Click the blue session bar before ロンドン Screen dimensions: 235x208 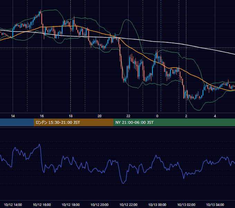click(17, 122)
